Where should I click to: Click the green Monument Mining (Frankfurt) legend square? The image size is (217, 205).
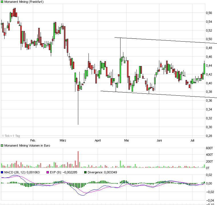point(2,2)
